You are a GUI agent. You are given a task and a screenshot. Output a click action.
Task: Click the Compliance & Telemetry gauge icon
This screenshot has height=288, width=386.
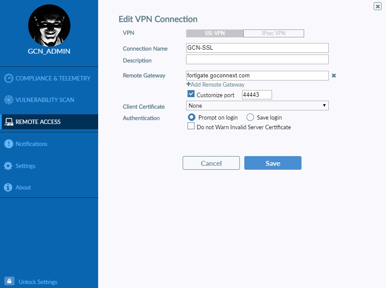(9, 78)
